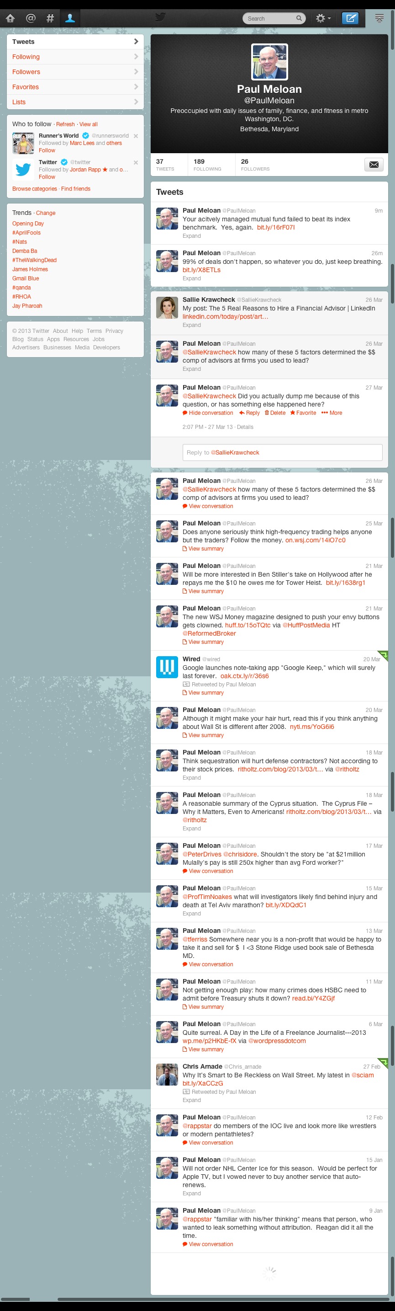Open the Find friends link

click(x=76, y=189)
